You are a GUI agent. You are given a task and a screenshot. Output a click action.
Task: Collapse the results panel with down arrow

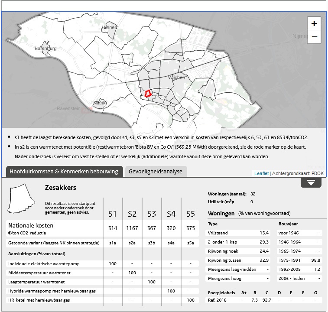tap(311, 183)
